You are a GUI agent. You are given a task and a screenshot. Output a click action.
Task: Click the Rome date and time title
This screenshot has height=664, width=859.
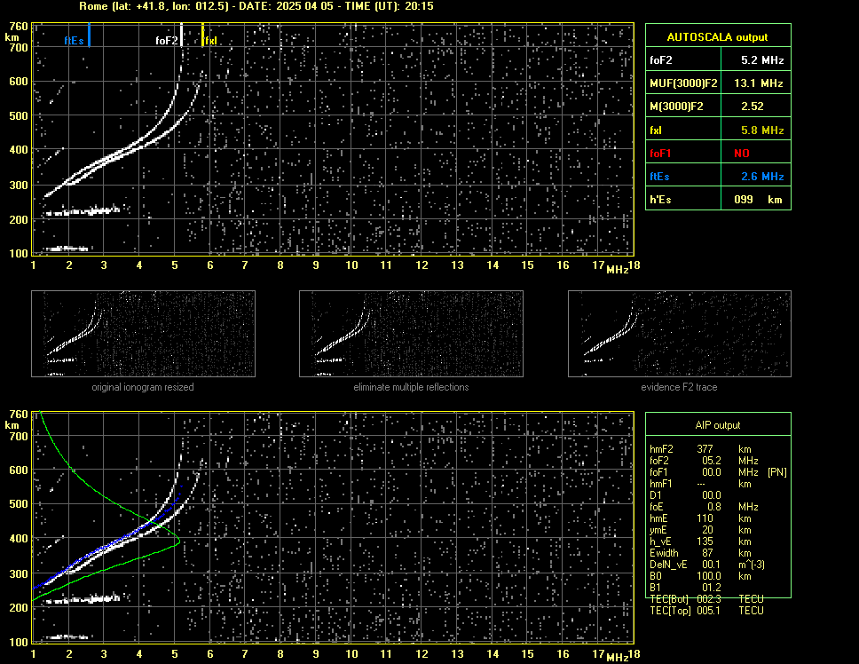256,6
